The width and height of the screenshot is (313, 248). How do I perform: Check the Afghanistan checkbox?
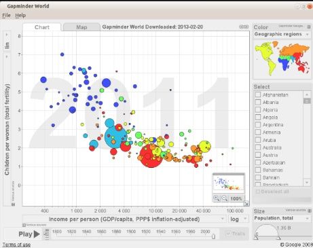coord(258,94)
